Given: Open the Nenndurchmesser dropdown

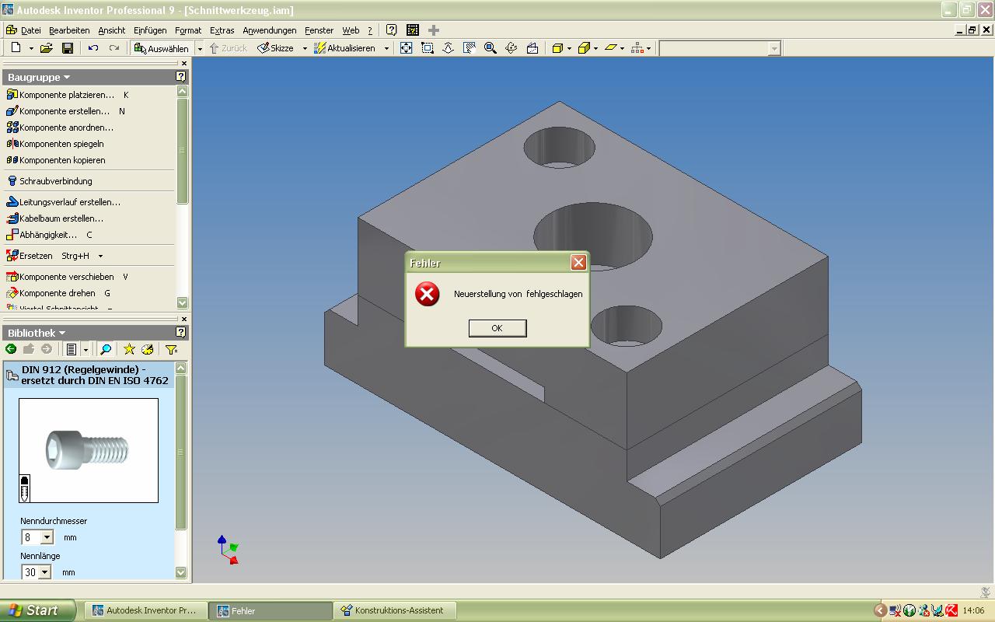Looking at the screenshot, I should (47, 537).
